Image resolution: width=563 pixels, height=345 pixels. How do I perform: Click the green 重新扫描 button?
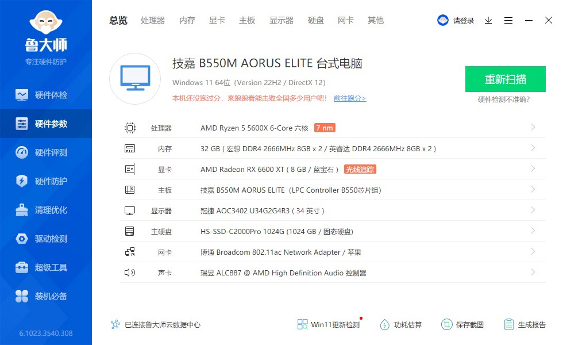click(x=505, y=79)
